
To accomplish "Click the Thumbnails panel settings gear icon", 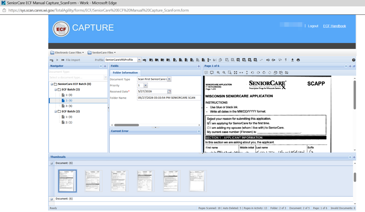I will pyautogui.click(x=354, y=157).
